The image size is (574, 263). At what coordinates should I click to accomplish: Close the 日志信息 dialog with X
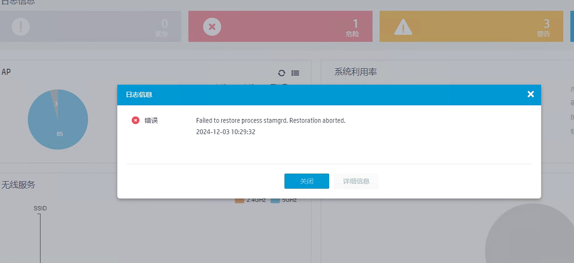click(530, 95)
